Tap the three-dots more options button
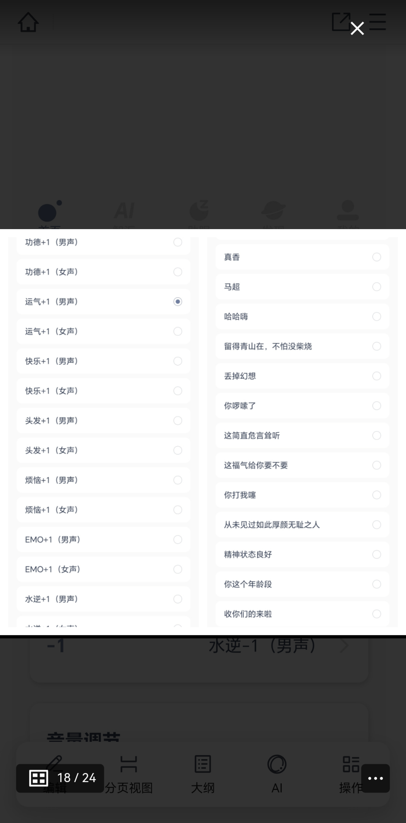406x823 pixels. (375, 778)
